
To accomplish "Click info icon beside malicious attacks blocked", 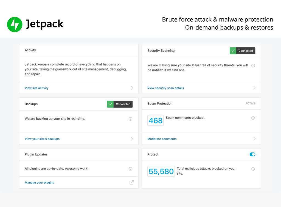I will click(253, 169).
